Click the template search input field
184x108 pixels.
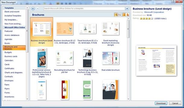point(84,8)
